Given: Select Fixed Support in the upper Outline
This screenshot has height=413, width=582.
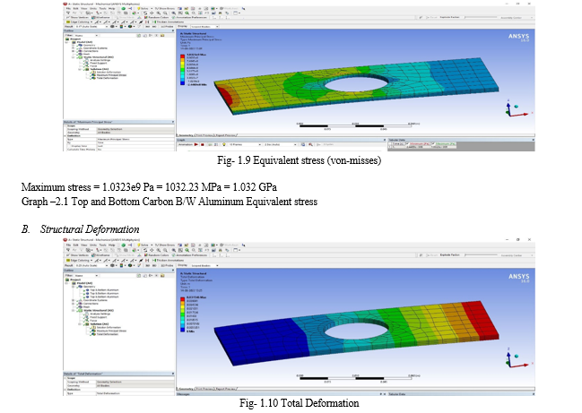Looking at the screenshot, I should pyautogui.click(x=99, y=63).
